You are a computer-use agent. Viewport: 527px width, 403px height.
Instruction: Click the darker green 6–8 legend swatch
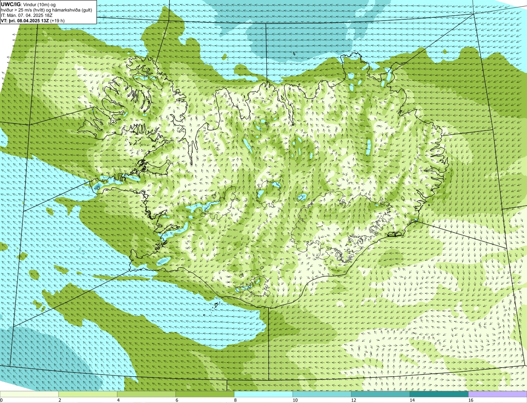205,394
